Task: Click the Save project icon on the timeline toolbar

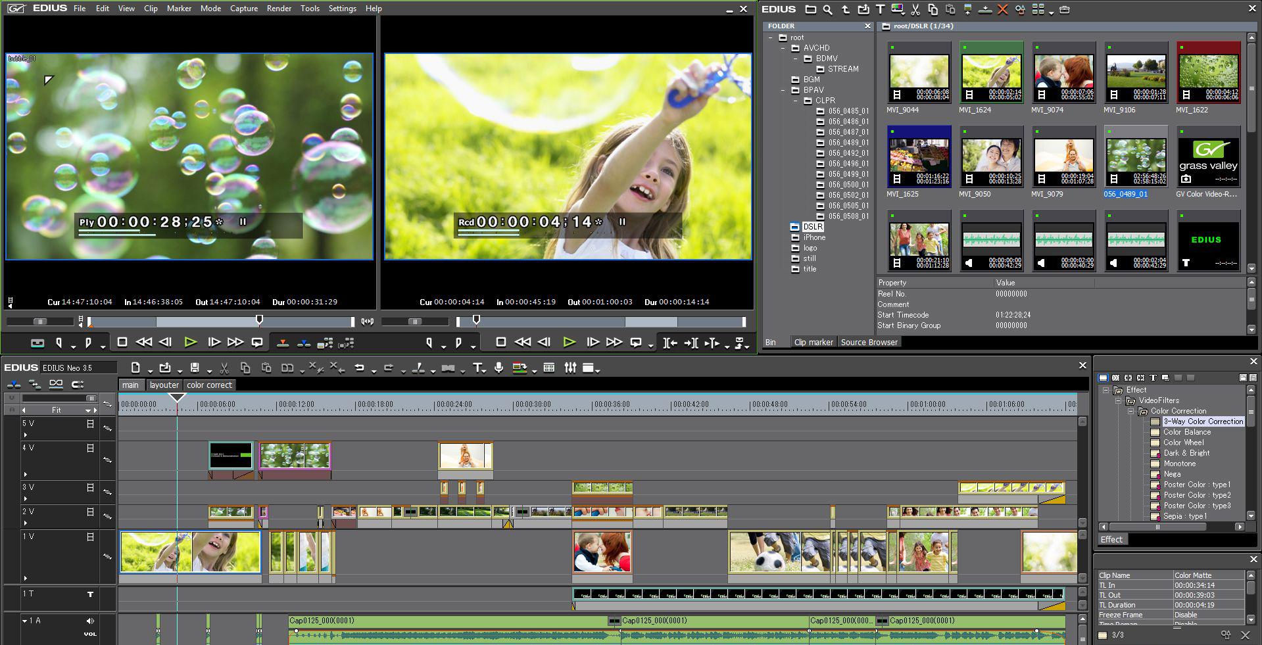Action: click(x=195, y=368)
